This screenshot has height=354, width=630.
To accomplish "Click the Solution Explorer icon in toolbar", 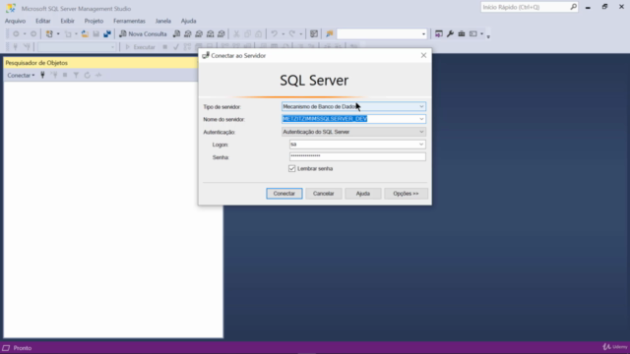I will pyautogui.click(x=439, y=34).
